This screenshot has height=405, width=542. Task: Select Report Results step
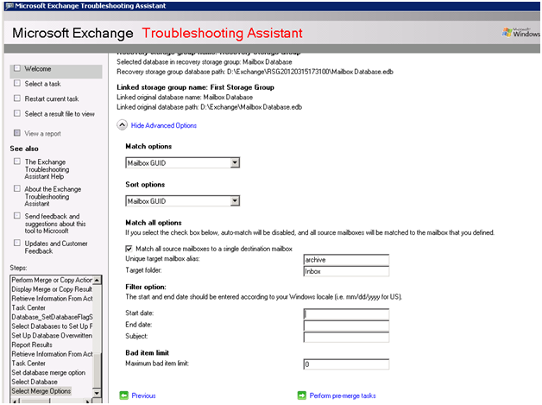coord(32,345)
